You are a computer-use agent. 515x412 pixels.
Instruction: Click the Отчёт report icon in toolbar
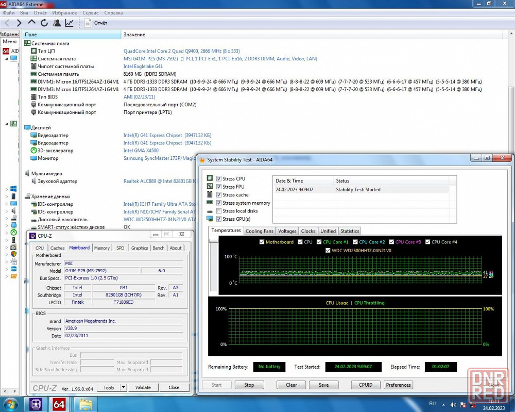click(87, 23)
